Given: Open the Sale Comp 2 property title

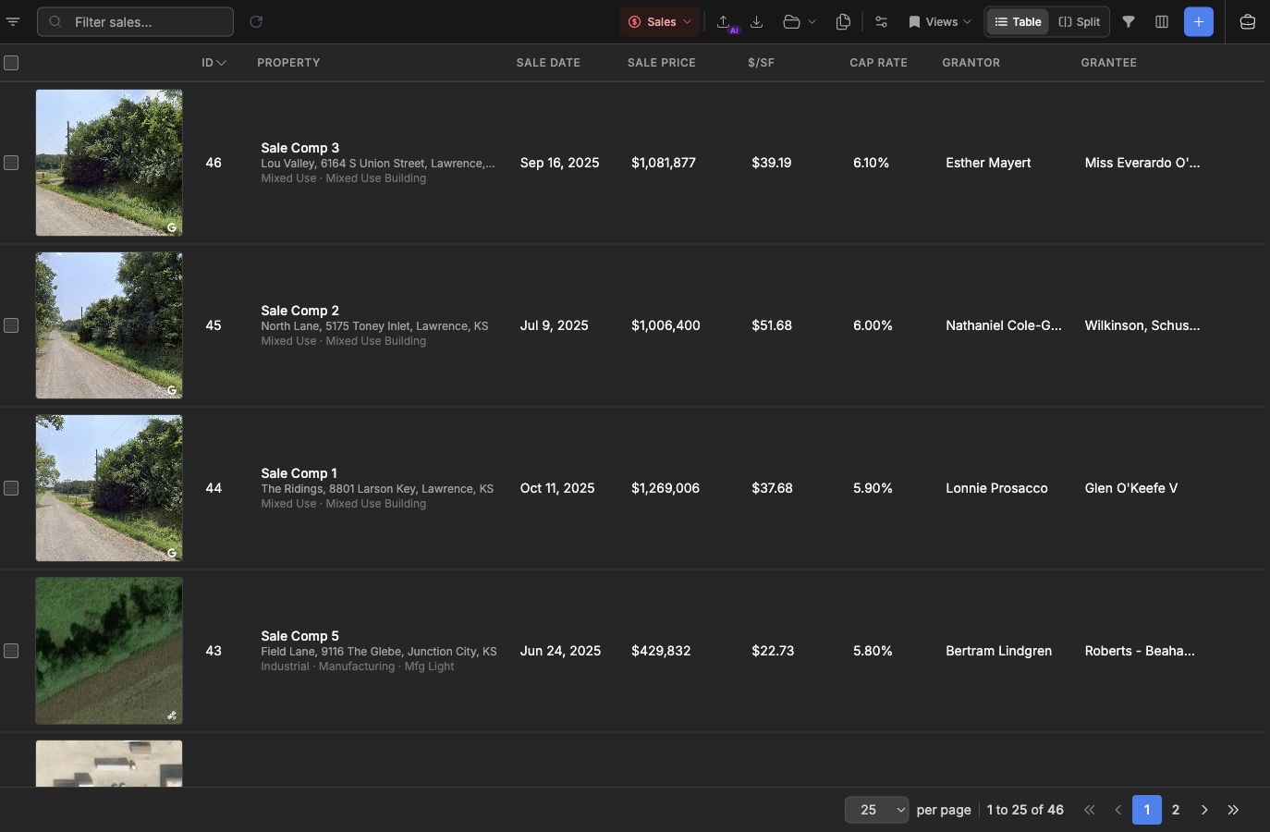Looking at the screenshot, I should 299,311.
